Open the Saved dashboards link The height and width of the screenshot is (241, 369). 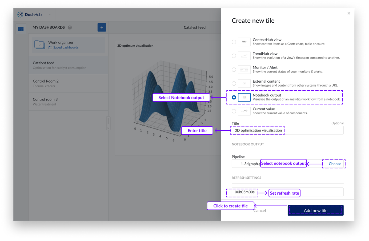(x=66, y=47)
